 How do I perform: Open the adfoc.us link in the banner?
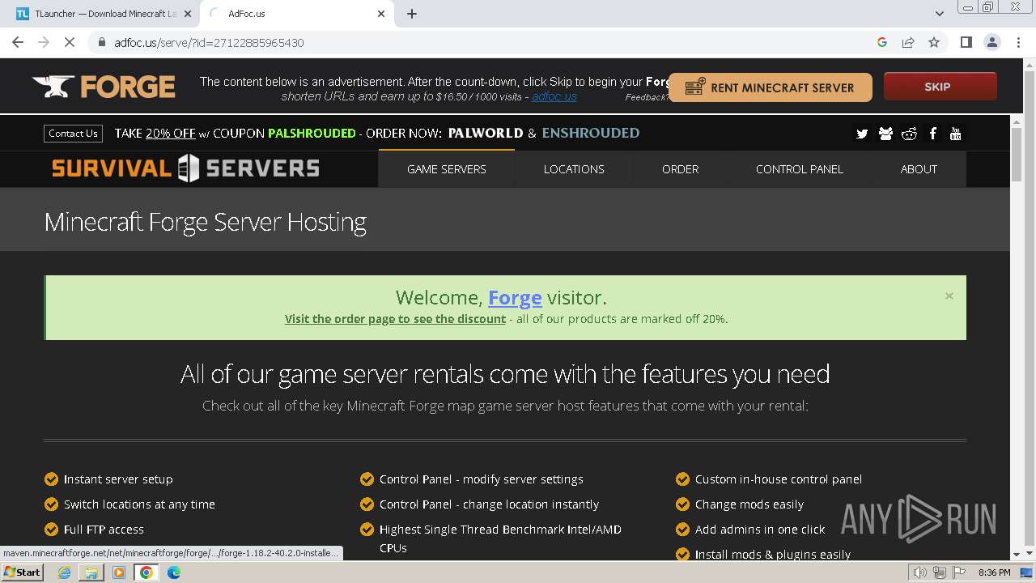click(x=554, y=96)
